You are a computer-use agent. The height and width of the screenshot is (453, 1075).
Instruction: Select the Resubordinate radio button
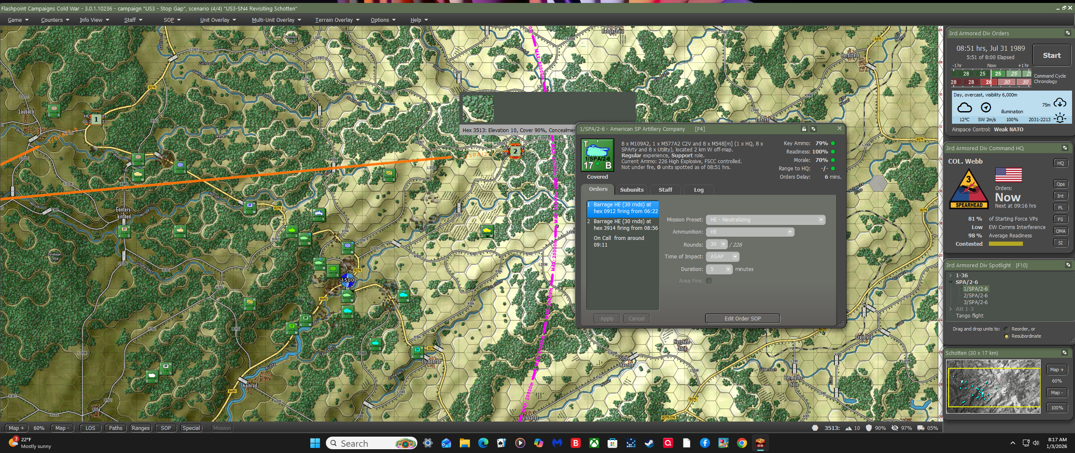[x=1007, y=336]
